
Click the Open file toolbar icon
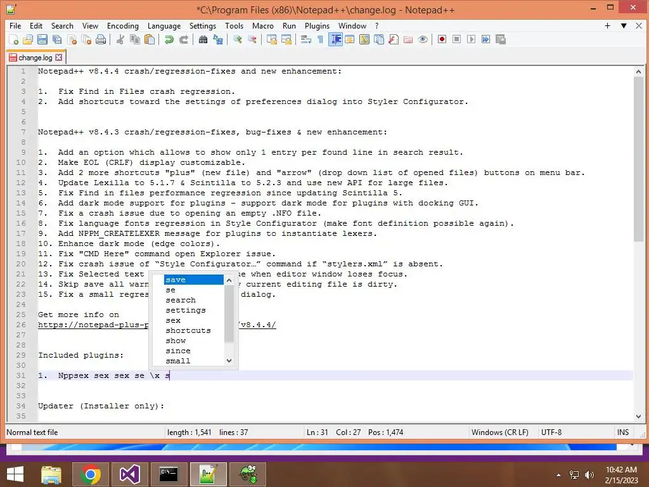pyautogui.click(x=28, y=39)
